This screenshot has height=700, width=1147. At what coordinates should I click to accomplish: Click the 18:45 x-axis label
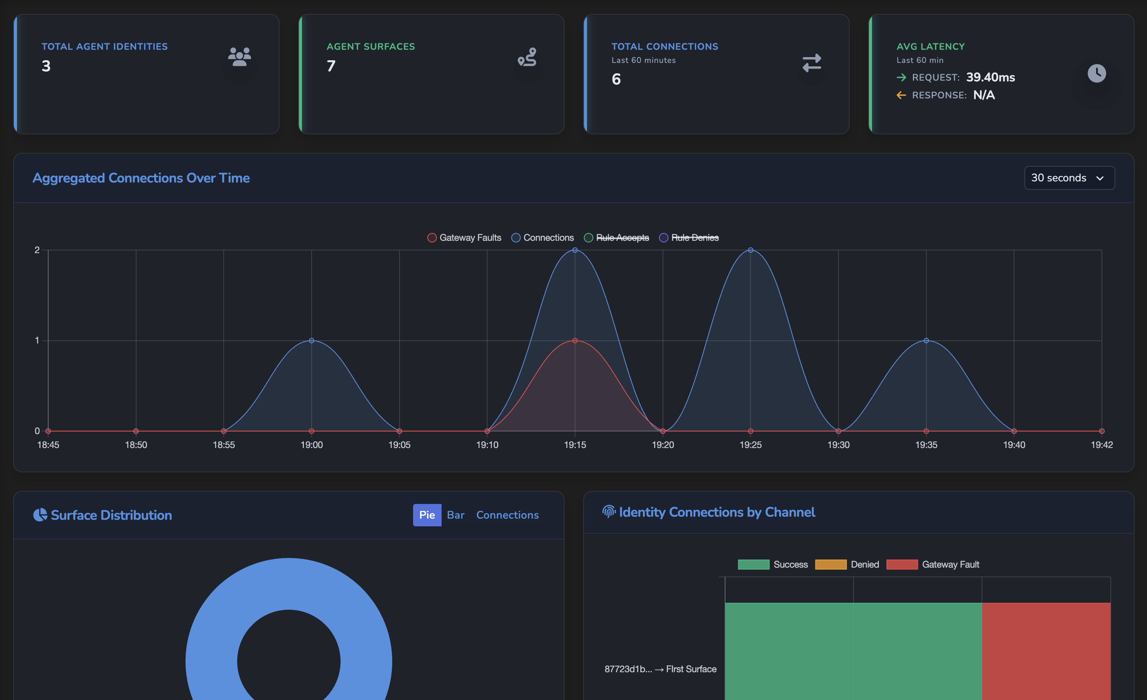[48, 445]
